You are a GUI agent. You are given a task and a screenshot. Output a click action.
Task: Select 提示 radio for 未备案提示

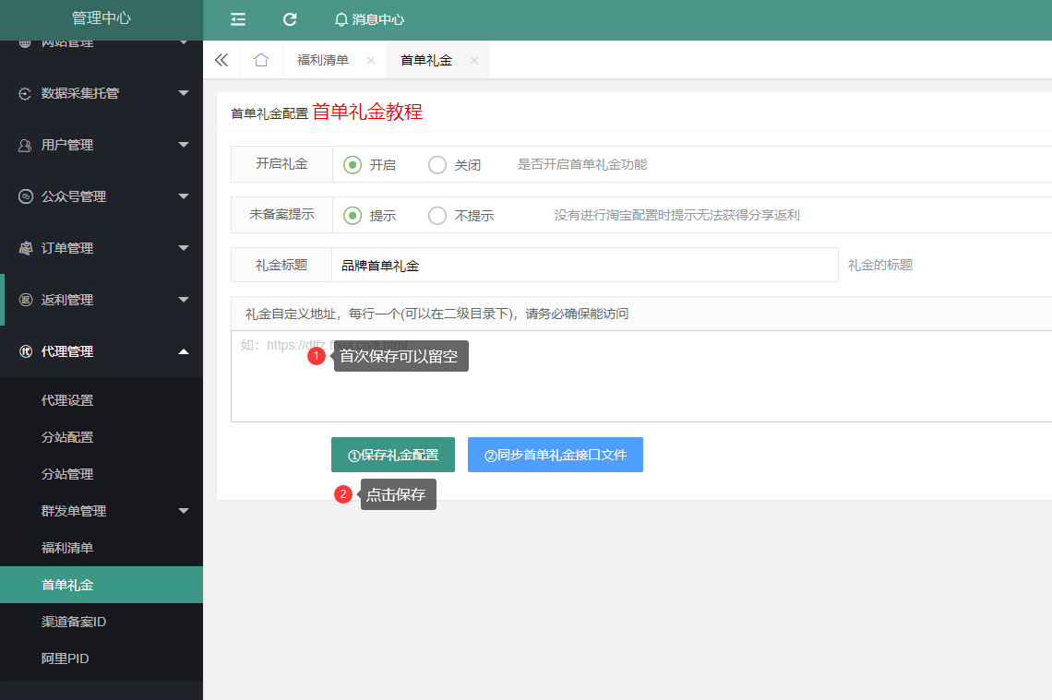[353, 215]
